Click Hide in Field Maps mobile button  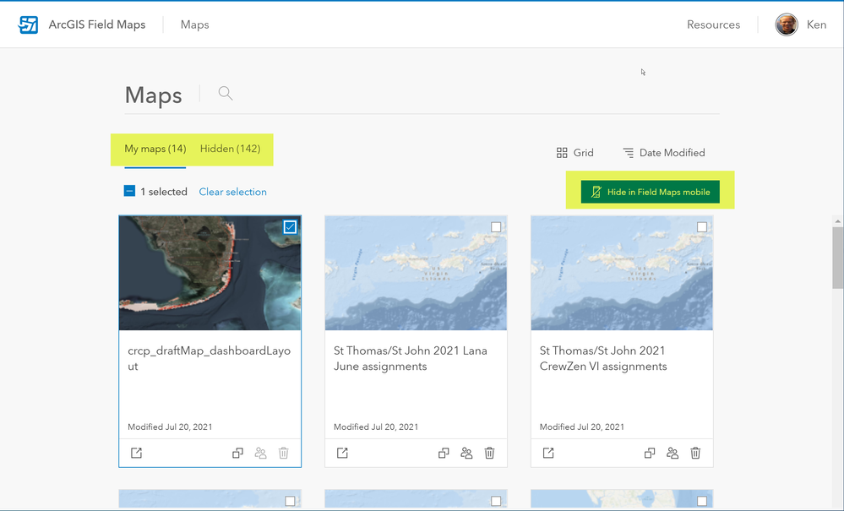tap(651, 192)
